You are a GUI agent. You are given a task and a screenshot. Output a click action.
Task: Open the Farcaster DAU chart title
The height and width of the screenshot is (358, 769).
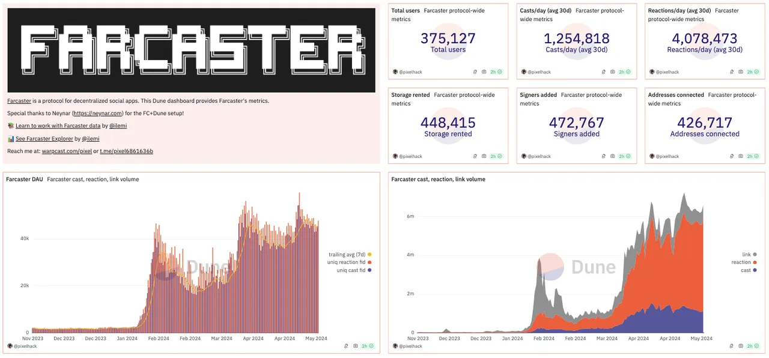pos(25,179)
